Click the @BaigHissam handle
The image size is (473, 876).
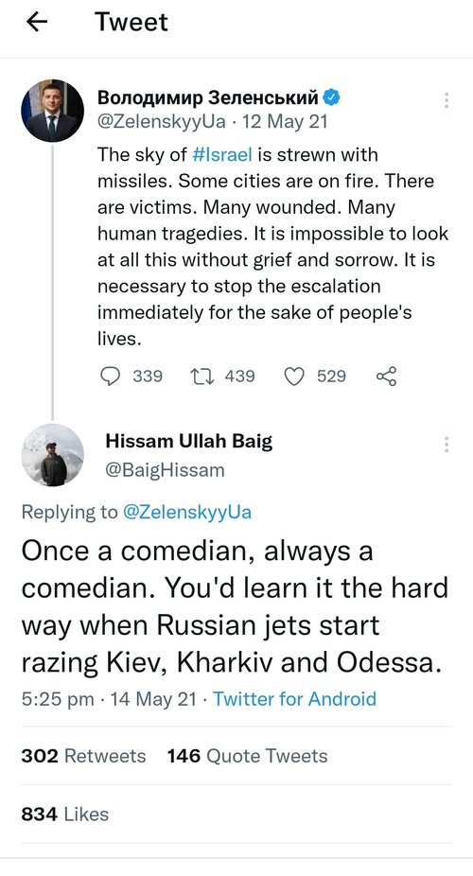coord(165,470)
